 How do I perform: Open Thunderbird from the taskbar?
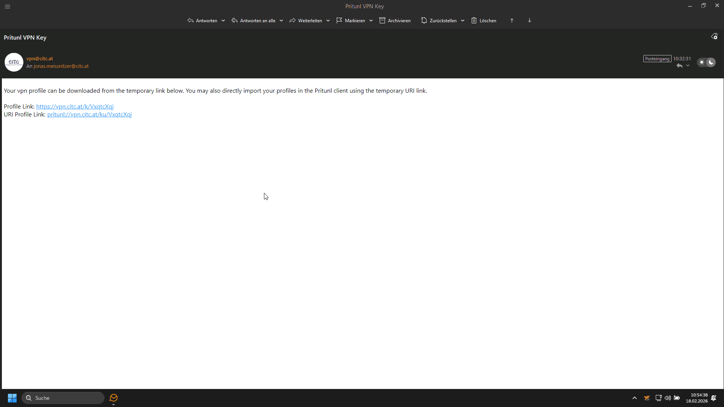[113, 398]
